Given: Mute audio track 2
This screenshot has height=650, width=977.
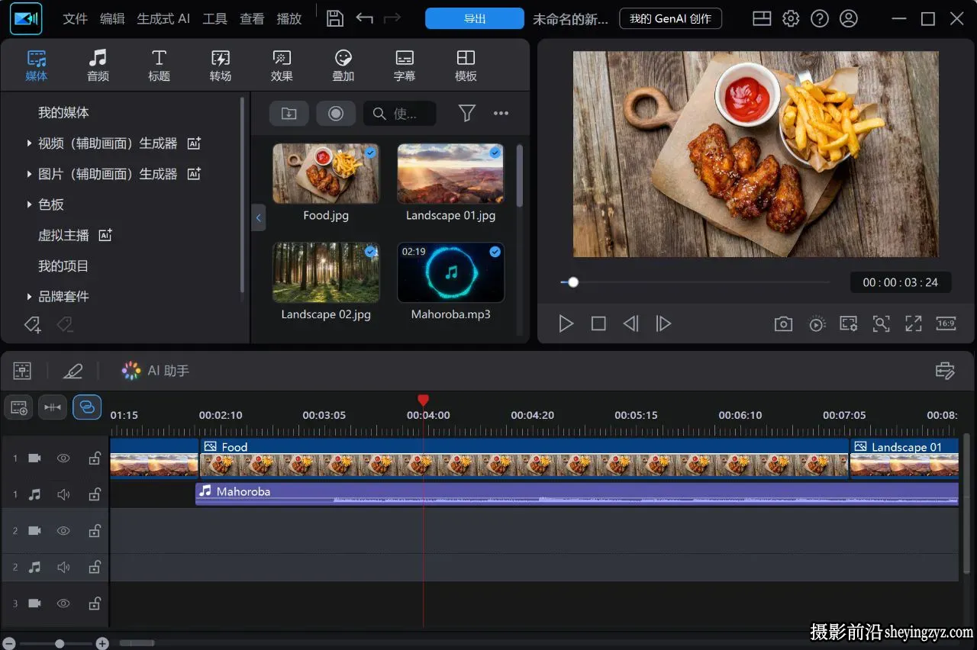Looking at the screenshot, I should click(x=63, y=567).
